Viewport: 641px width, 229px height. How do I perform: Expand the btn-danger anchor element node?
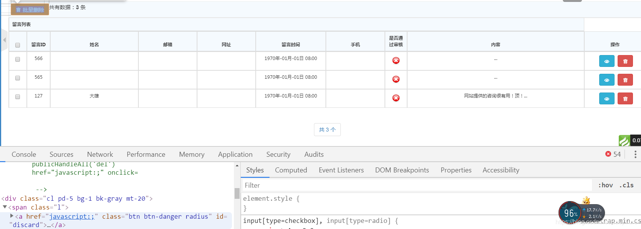point(12,216)
